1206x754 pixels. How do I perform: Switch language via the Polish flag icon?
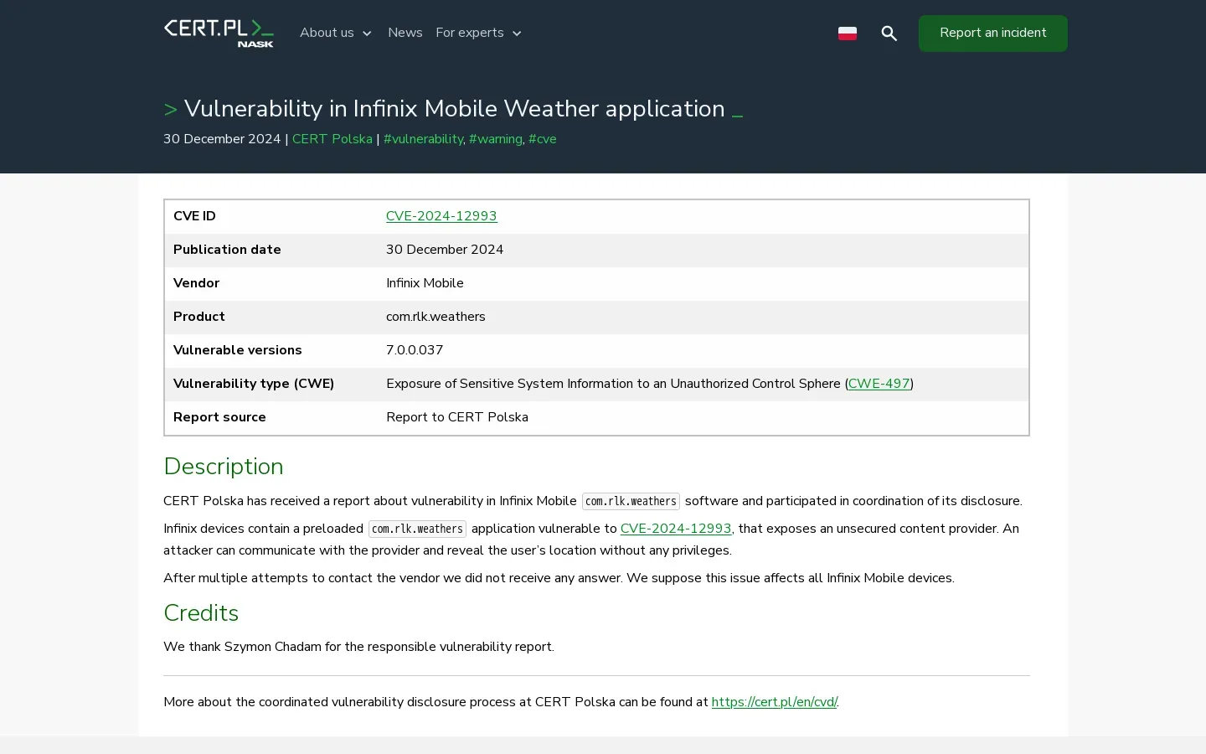coord(848,34)
